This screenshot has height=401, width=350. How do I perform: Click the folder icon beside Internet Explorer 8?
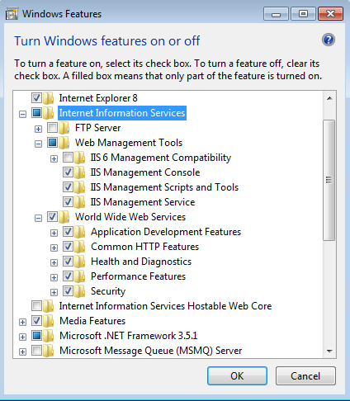48,98
